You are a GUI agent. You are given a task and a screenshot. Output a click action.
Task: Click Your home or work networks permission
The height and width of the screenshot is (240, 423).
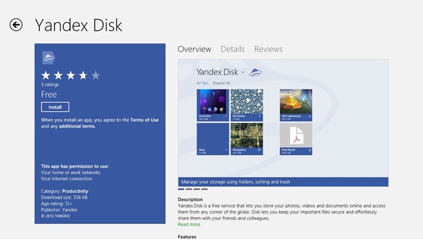point(70,172)
